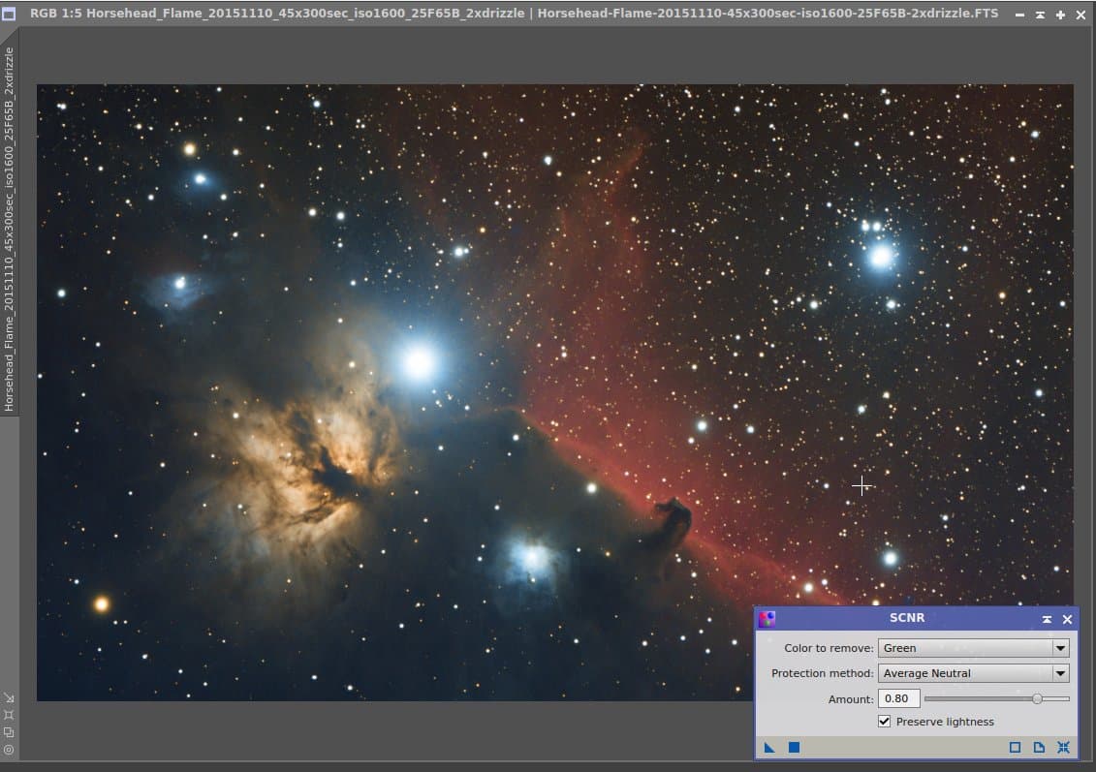Open the Protection method dropdown
The width and height of the screenshot is (1096, 772).
click(973, 673)
